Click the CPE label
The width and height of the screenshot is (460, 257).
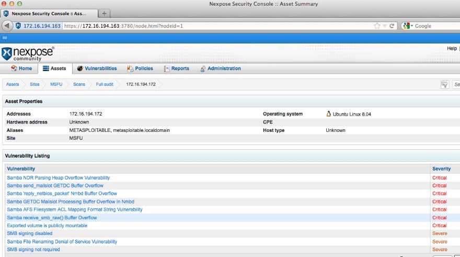click(x=268, y=122)
